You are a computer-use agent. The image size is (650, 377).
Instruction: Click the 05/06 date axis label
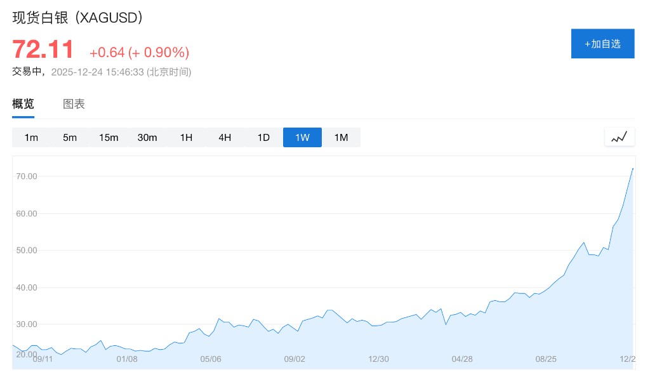pyautogui.click(x=211, y=359)
